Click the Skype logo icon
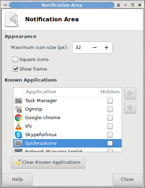 (x=18, y=135)
